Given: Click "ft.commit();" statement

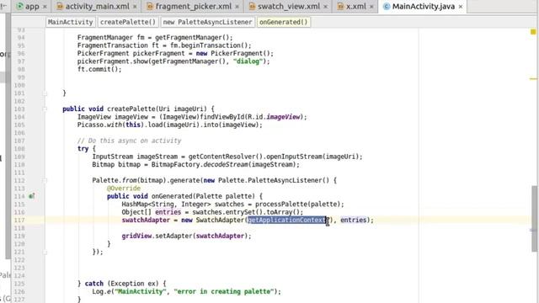Looking at the screenshot, I should [99, 69].
